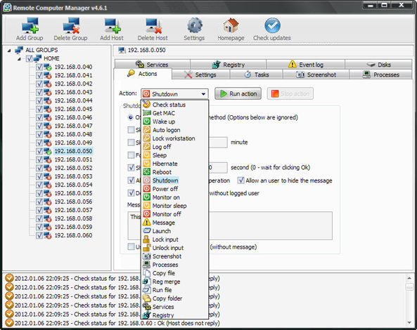Image resolution: width=417 pixels, height=330 pixels.
Task: Click the Screenshot camera icon in list
Action: pos(146,256)
